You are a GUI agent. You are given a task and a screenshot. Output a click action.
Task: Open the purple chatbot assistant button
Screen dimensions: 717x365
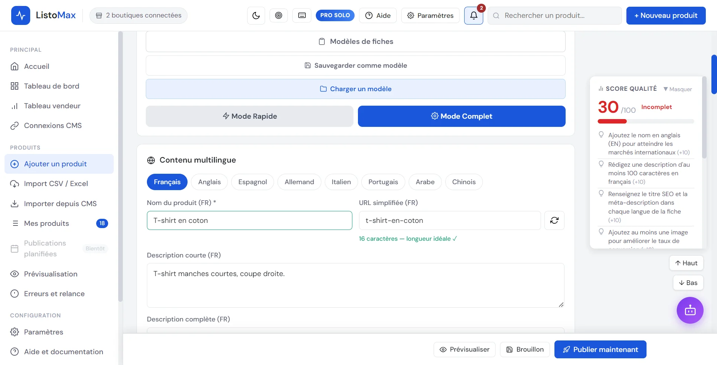coord(690,310)
